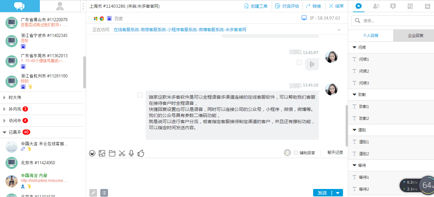
Task: Click the list icon below input
Action: (104, 193)
